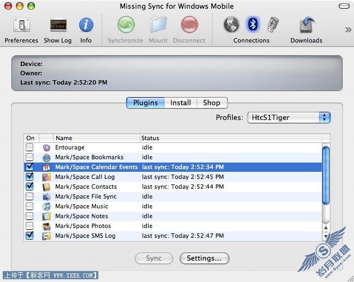The height and width of the screenshot is (282, 354).
Task: Enable Mark/Space Photos checkbox
Action: pyautogui.click(x=29, y=226)
